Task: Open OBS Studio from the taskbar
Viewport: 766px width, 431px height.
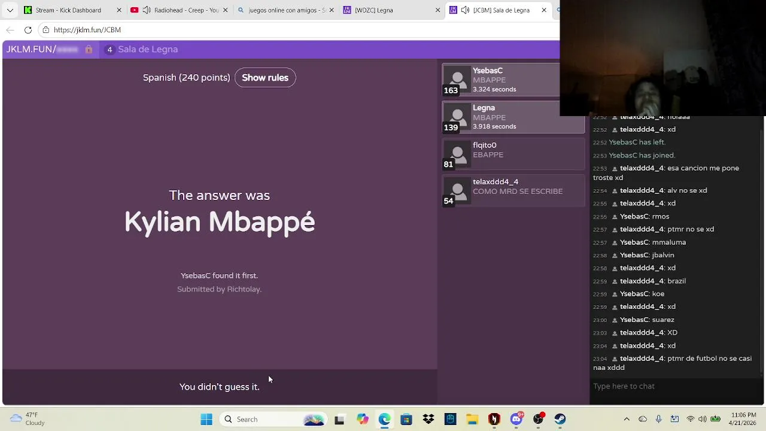Action: (x=539, y=419)
